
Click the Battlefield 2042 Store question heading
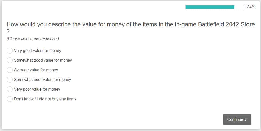coord(130,24)
